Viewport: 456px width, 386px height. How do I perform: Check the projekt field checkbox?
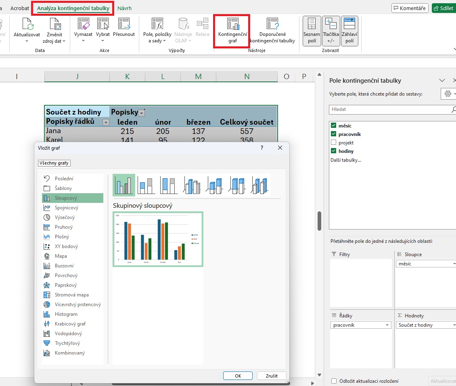(x=333, y=142)
